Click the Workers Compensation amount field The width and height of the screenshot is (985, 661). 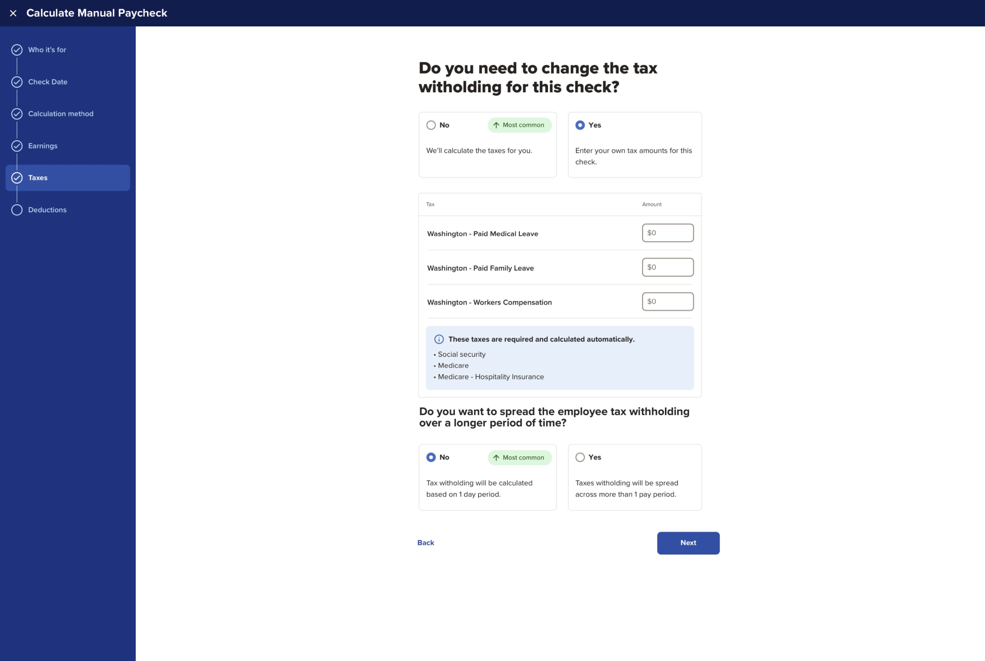click(667, 302)
